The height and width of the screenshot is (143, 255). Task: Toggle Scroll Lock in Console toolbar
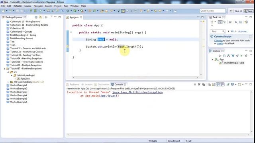(214, 84)
